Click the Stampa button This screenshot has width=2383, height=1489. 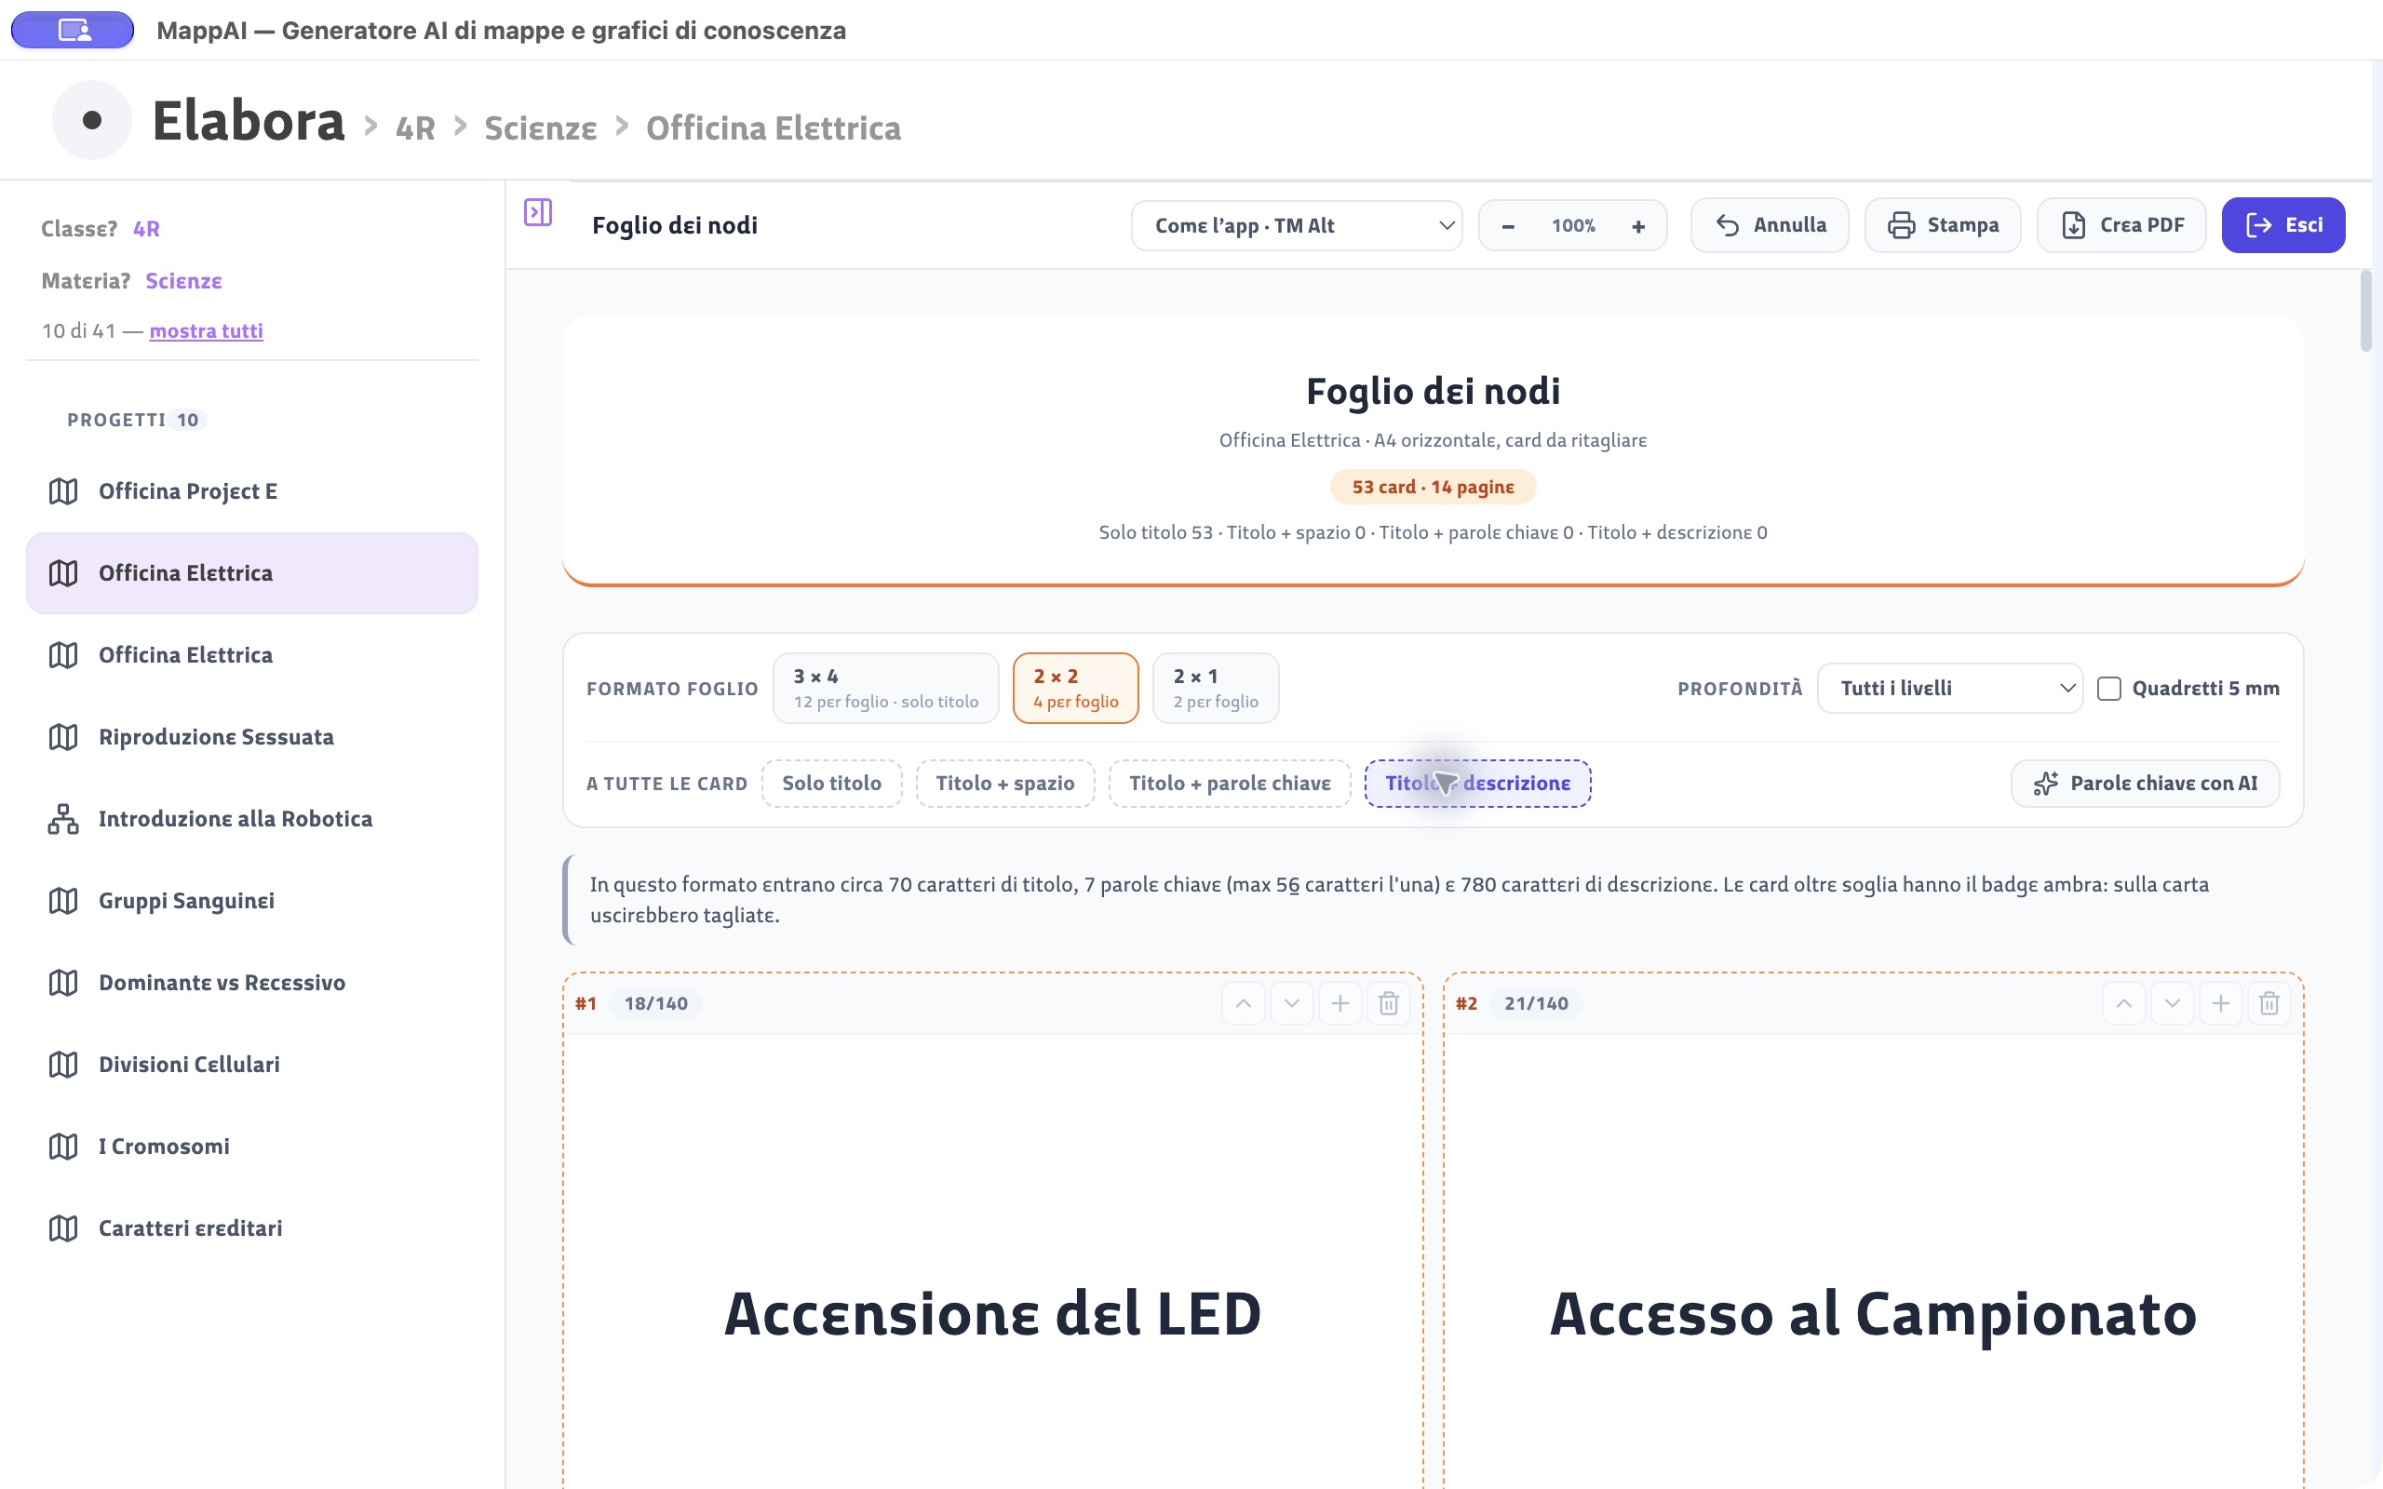[x=1943, y=225]
